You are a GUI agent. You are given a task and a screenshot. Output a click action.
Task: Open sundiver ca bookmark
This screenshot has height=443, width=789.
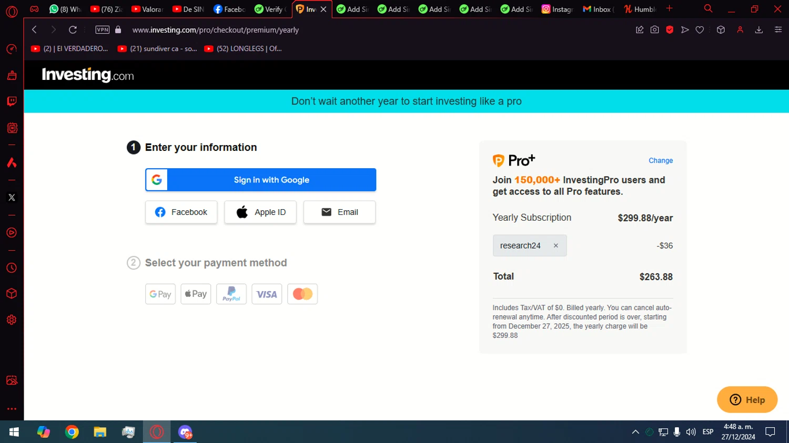(157, 48)
